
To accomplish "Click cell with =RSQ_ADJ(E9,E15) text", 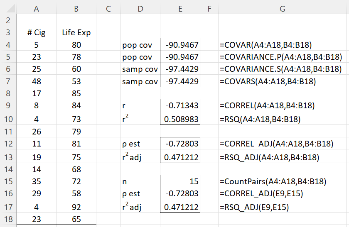I will [x=254, y=207].
